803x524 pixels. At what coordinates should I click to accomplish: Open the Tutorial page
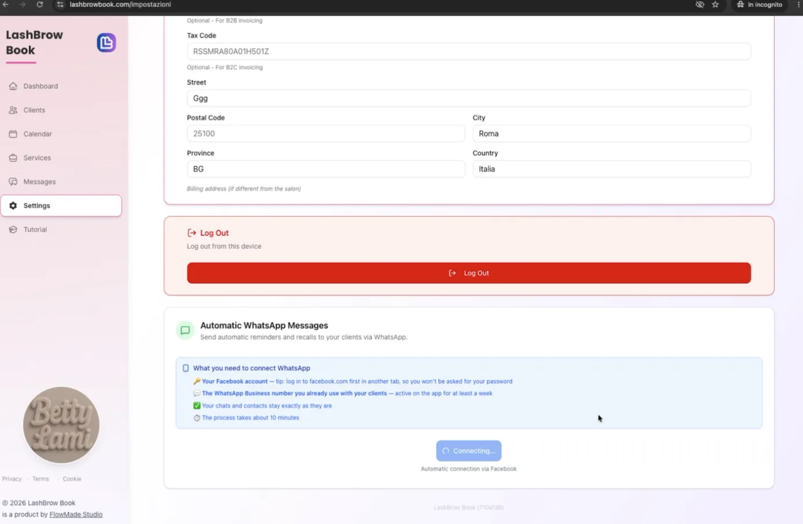61,229
